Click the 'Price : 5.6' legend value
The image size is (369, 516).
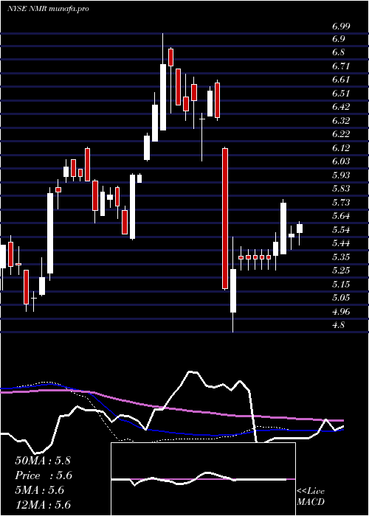(44, 475)
